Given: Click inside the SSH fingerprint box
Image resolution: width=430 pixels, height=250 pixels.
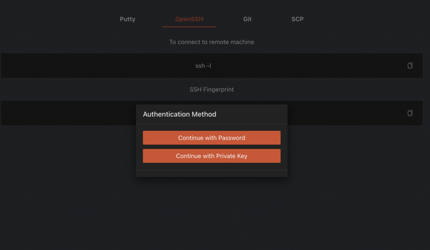Looking at the screenshot, I should [69, 113].
